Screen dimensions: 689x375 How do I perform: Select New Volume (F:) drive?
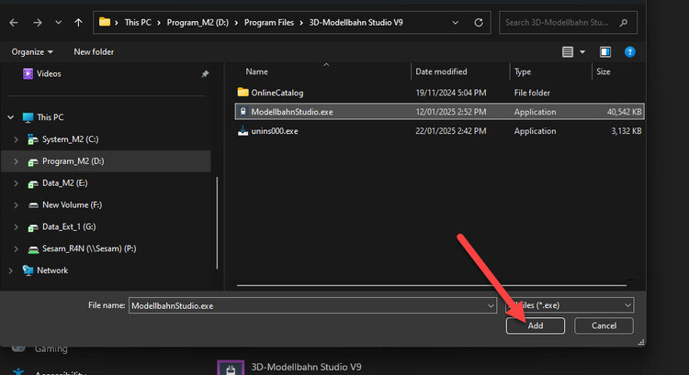72,204
